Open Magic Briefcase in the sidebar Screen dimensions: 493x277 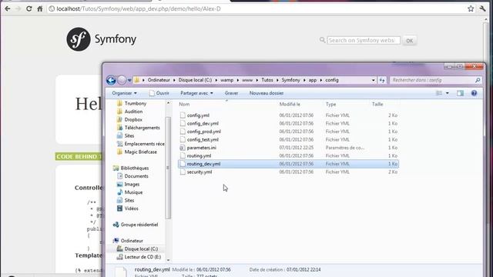(137, 152)
